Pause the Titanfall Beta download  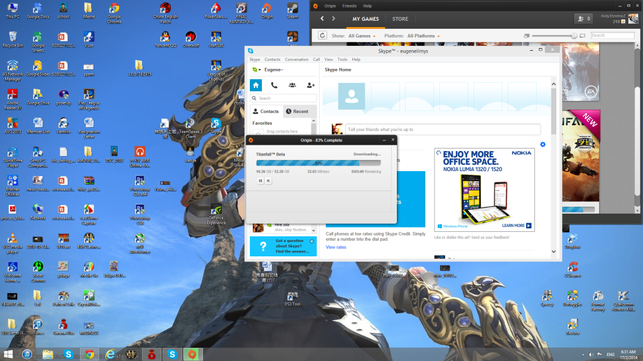pos(261,180)
